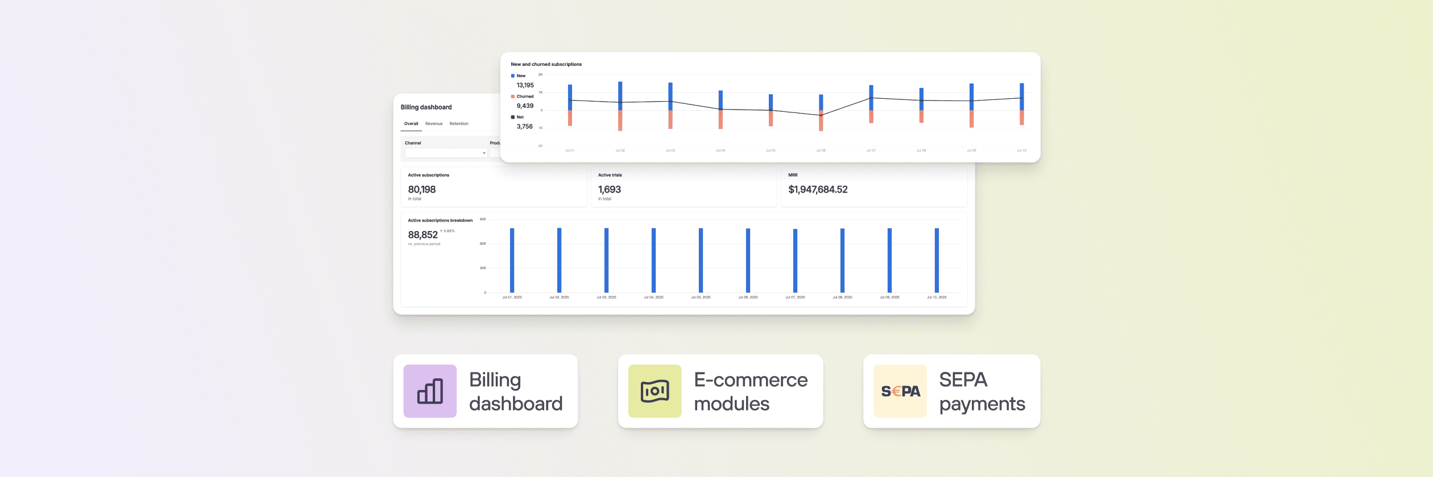Click the 0.89% increase arrow indicator

(x=442, y=231)
